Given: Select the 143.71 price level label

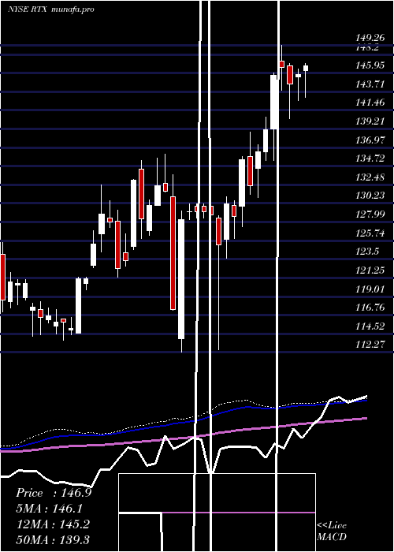Looking at the screenshot, I should [x=370, y=84].
